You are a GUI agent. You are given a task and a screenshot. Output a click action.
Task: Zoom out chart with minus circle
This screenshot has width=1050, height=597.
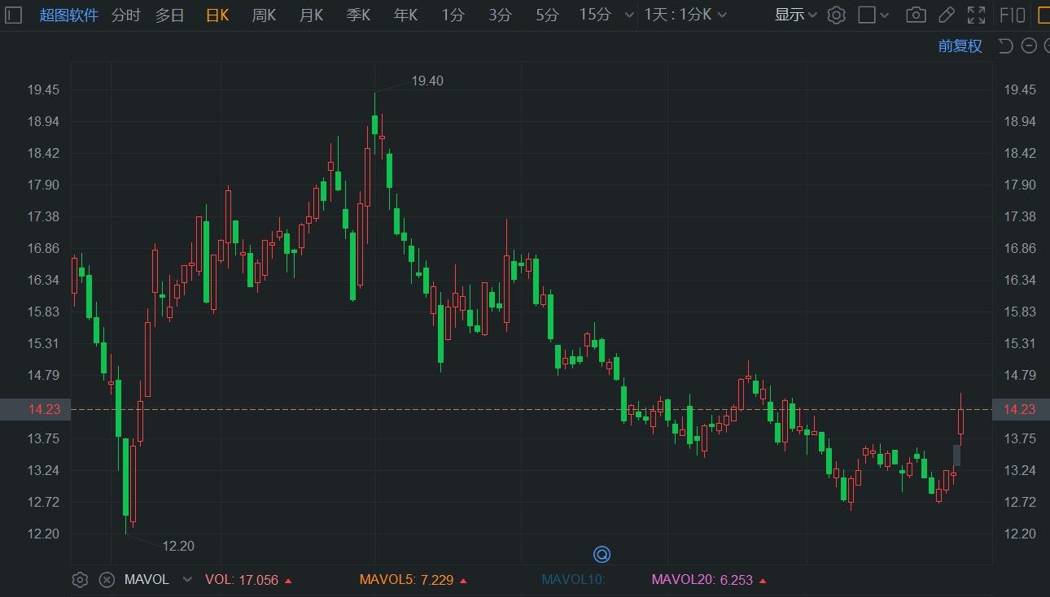coord(1028,46)
